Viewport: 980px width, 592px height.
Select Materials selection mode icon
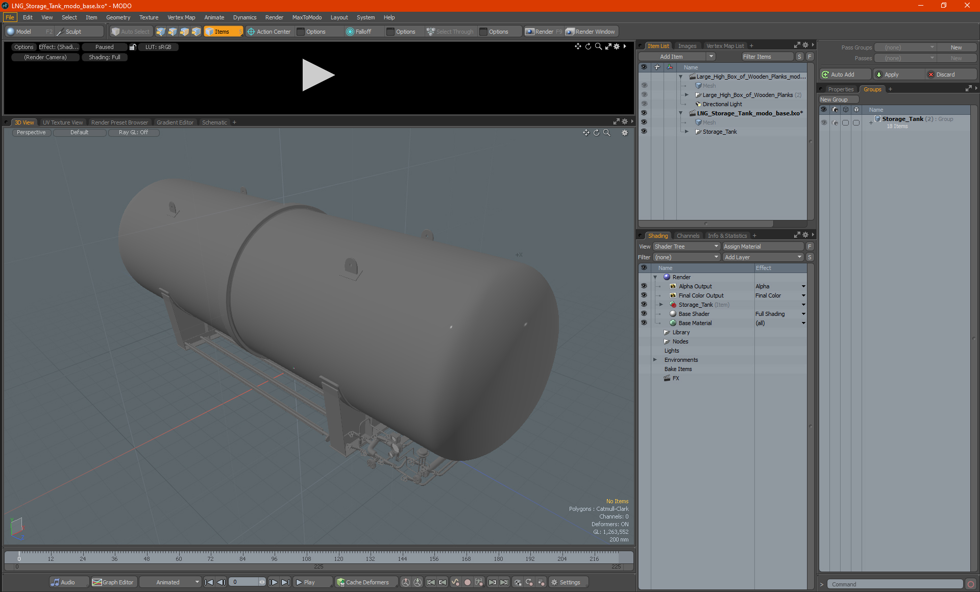coord(196,32)
